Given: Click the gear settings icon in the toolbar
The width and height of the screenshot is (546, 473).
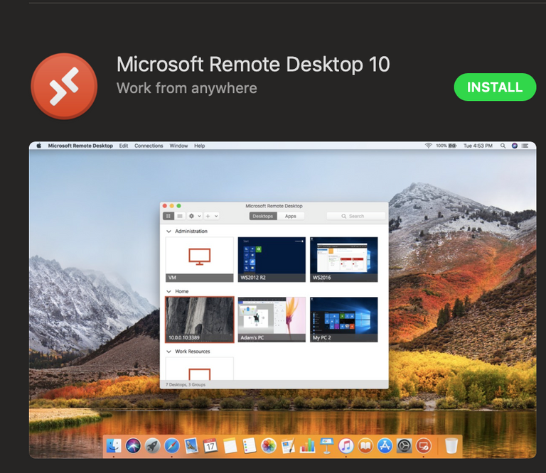Looking at the screenshot, I should [191, 216].
